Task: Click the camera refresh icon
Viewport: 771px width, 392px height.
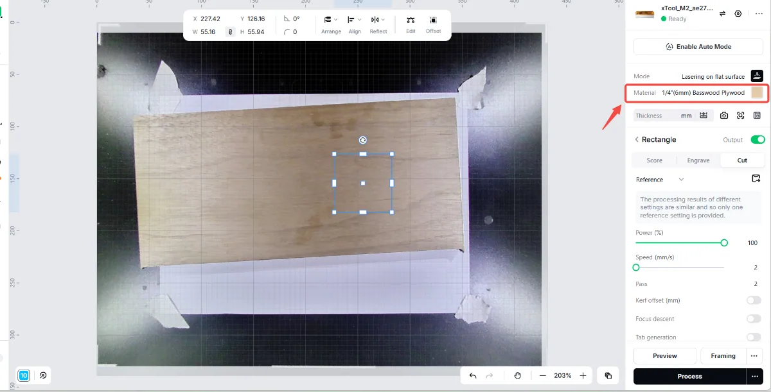Action: point(724,115)
